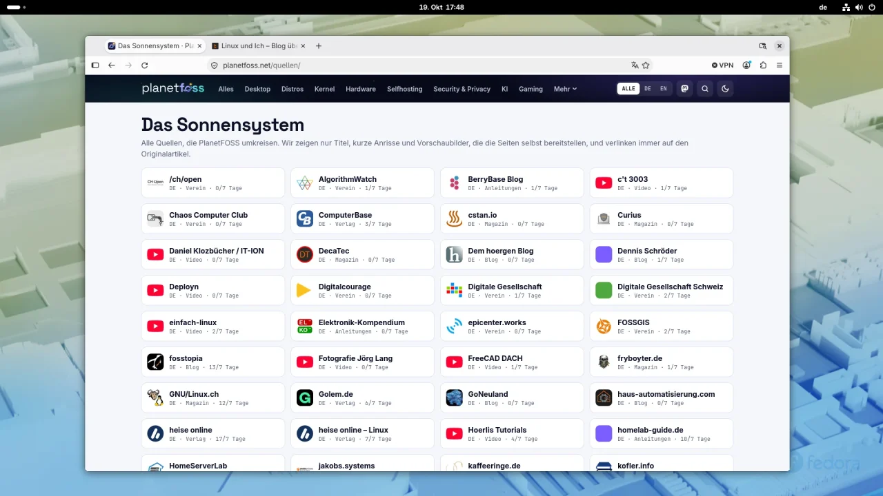
Task: Open the Curius source card
Action: point(662,219)
